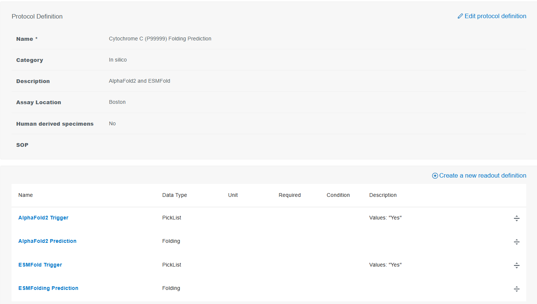Image resolution: width=537 pixels, height=304 pixels.
Task: Click the pencil icon for editing protocol
Action: point(460,16)
